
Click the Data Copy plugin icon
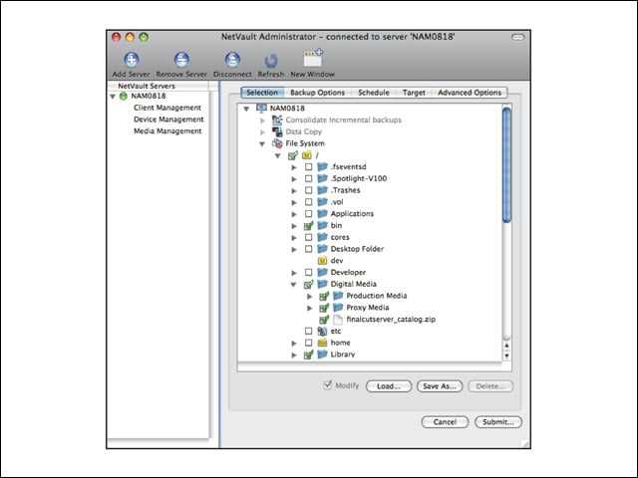(277, 131)
